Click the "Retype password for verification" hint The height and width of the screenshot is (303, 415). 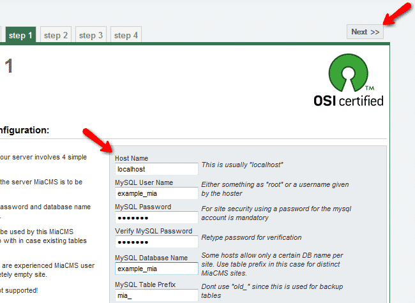(x=252, y=237)
